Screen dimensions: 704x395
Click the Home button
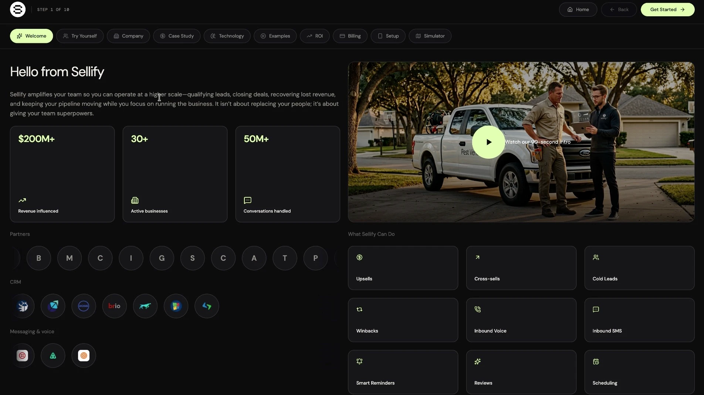click(x=578, y=10)
